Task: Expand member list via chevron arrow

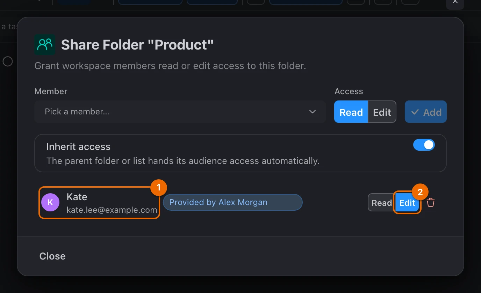Action: [x=313, y=112]
